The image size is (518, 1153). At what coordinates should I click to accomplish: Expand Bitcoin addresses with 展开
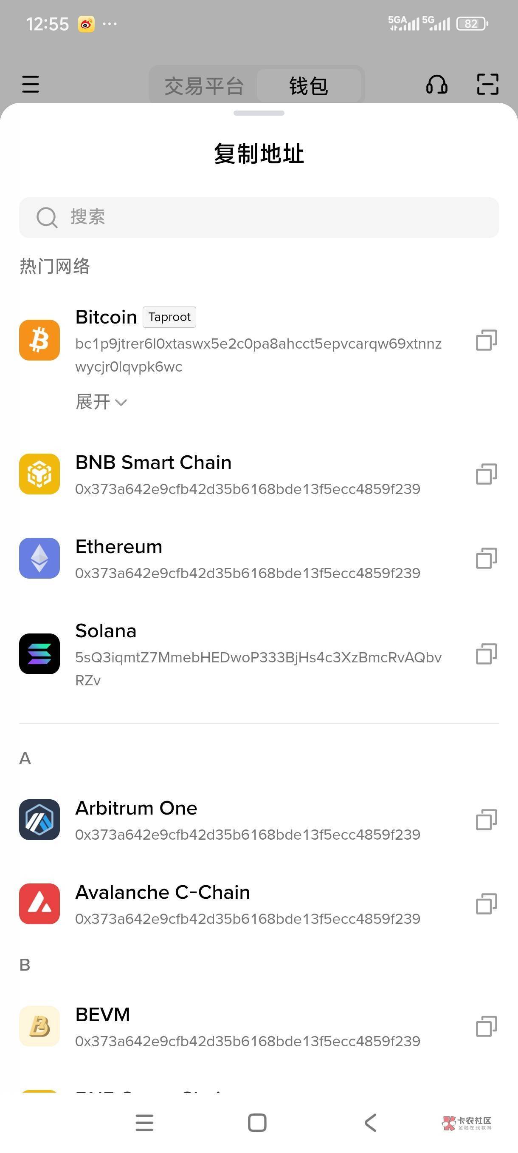(101, 402)
